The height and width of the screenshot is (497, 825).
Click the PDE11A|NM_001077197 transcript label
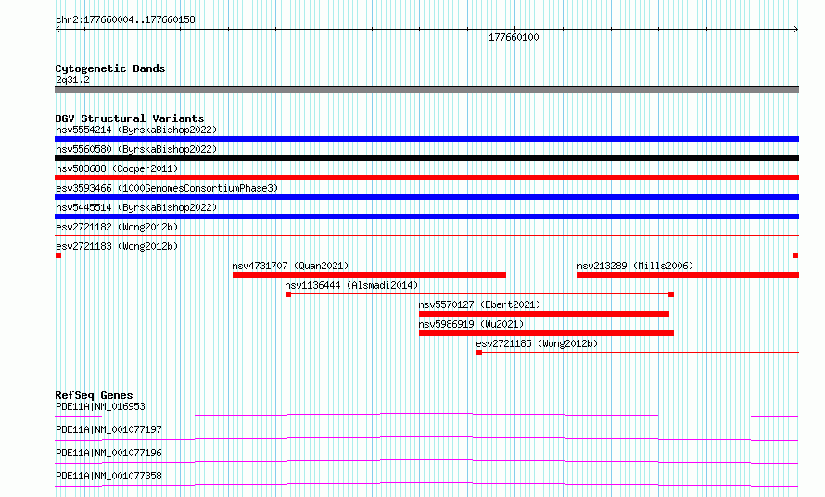pyautogui.click(x=108, y=429)
